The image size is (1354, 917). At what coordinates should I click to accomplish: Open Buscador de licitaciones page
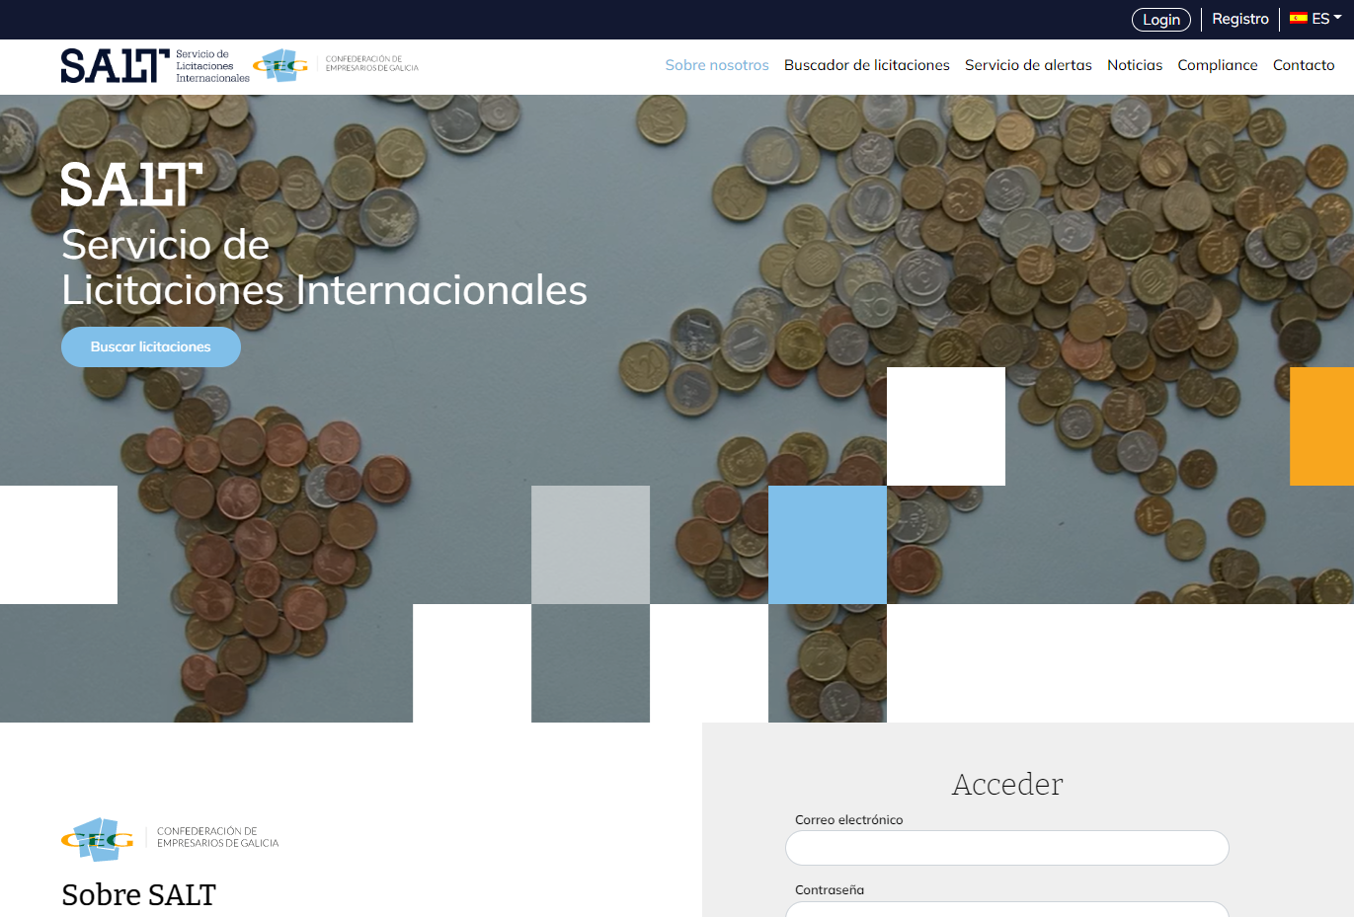point(867,65)
